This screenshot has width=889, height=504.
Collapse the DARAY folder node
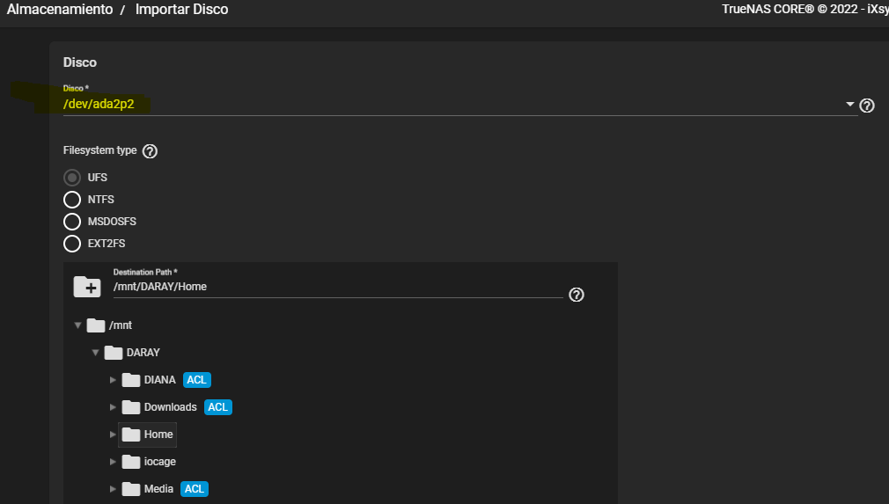coord(95,353)
